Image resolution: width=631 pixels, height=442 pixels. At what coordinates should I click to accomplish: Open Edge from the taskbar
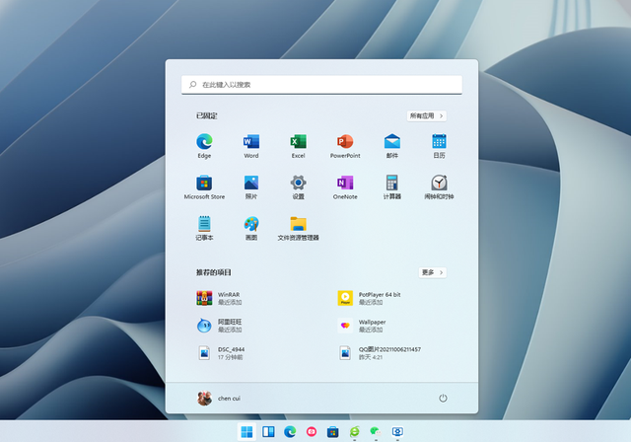[x=290, y=432]
